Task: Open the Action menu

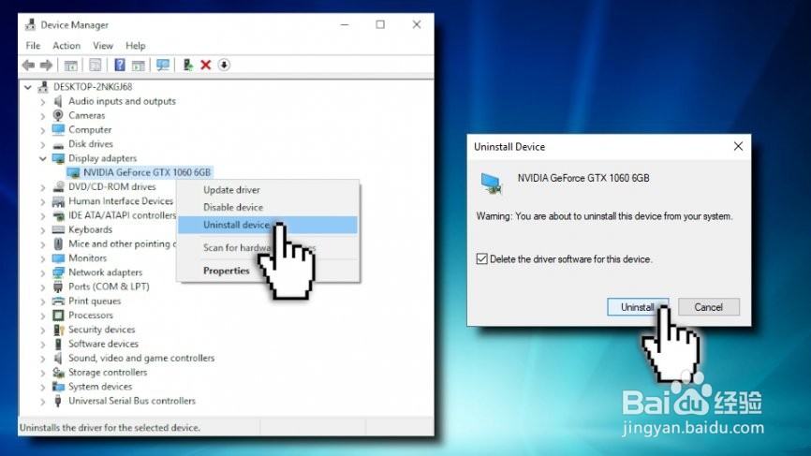Action: 66,46
